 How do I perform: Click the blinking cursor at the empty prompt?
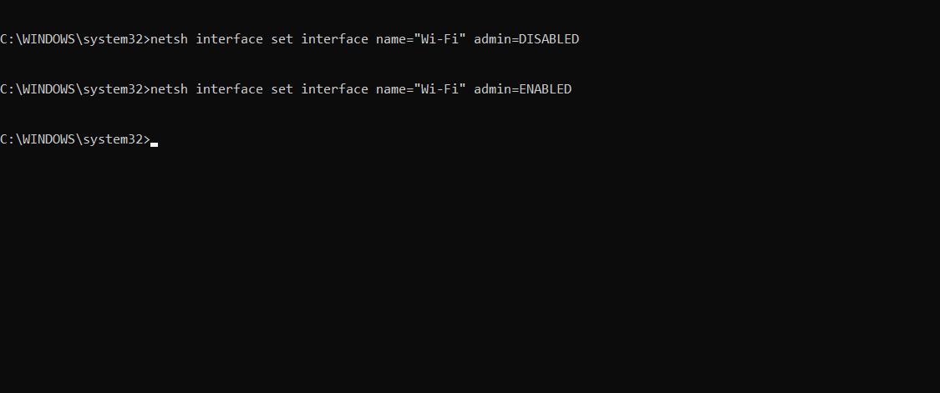(155, 143)
